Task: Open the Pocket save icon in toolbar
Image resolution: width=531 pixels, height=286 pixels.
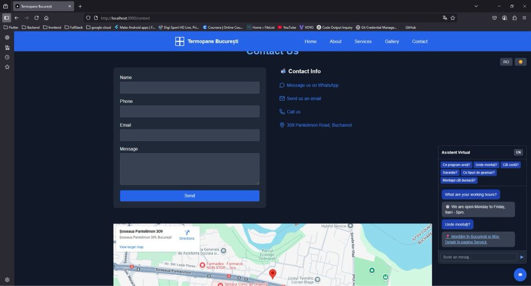Action: click(x=494, y=18)
